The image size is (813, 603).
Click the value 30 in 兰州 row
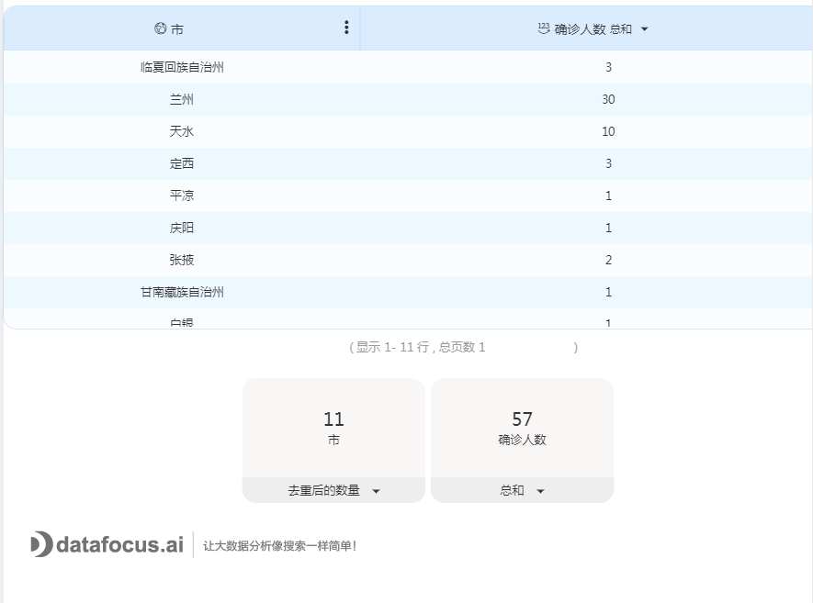pyautogui.click(x=608, y=99)
